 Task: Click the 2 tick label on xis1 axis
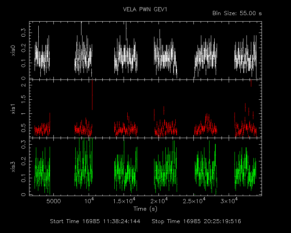(23, 85)
